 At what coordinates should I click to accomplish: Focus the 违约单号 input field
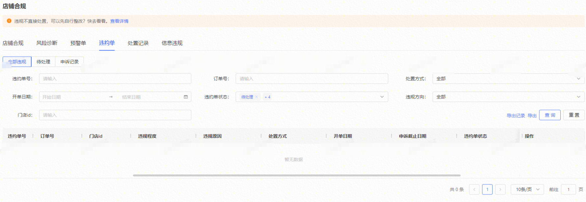pos(115,79)
